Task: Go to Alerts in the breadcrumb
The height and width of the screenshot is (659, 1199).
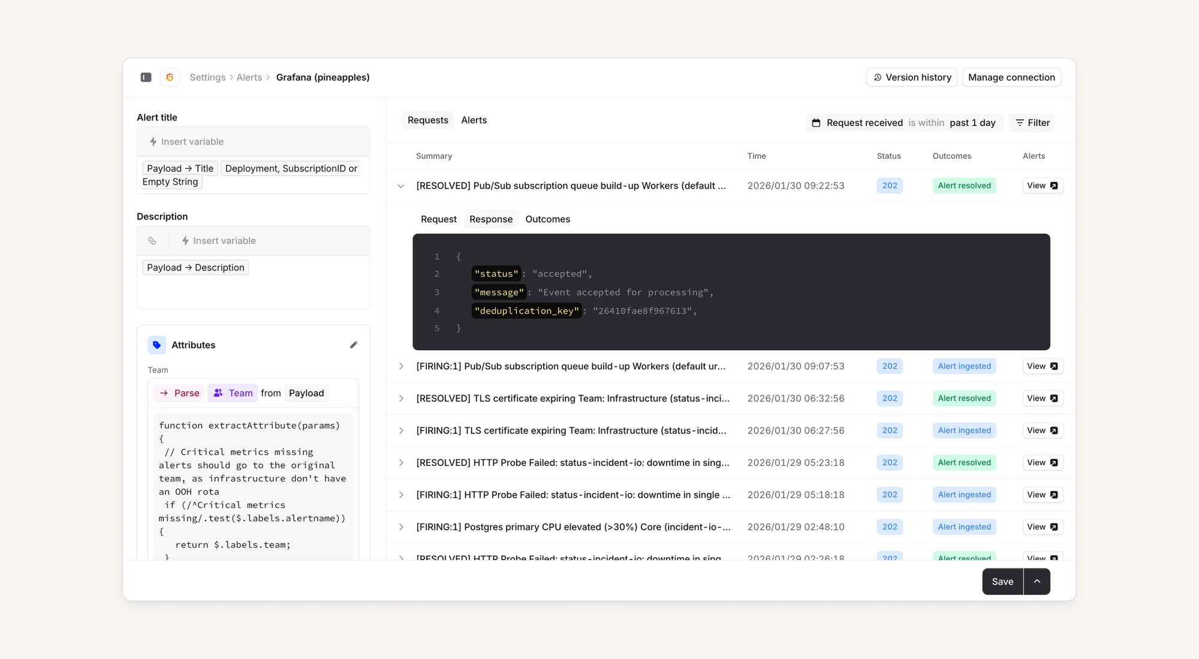Action: pos(249,77)
